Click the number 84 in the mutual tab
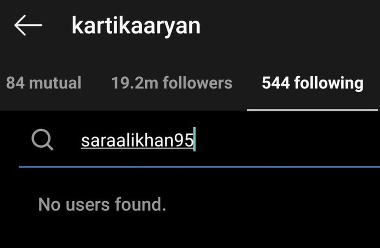The height and width of the screenshot is (248, 380). (x=15, y=83)
